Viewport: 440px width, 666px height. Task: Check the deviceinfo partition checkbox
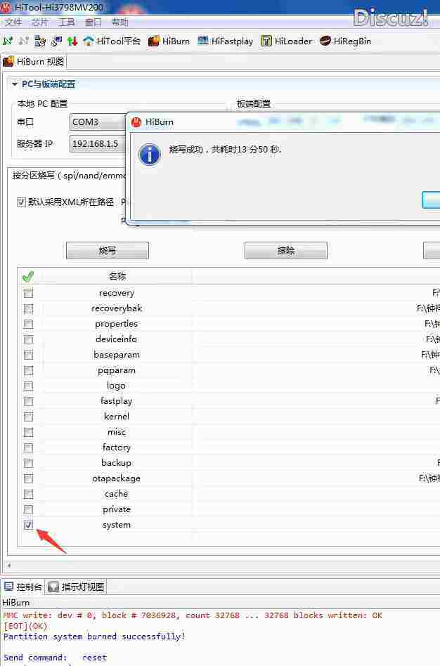[x=29, y=339]
